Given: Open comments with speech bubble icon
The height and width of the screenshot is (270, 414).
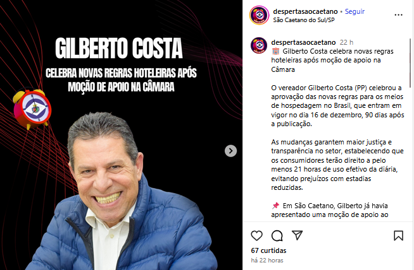Looking at the screenshot, I should [x=277, y=235].
